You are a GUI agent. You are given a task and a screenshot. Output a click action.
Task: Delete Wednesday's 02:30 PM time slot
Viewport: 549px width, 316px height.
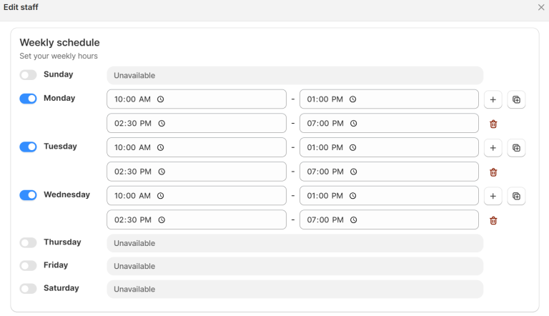(493, 220)
